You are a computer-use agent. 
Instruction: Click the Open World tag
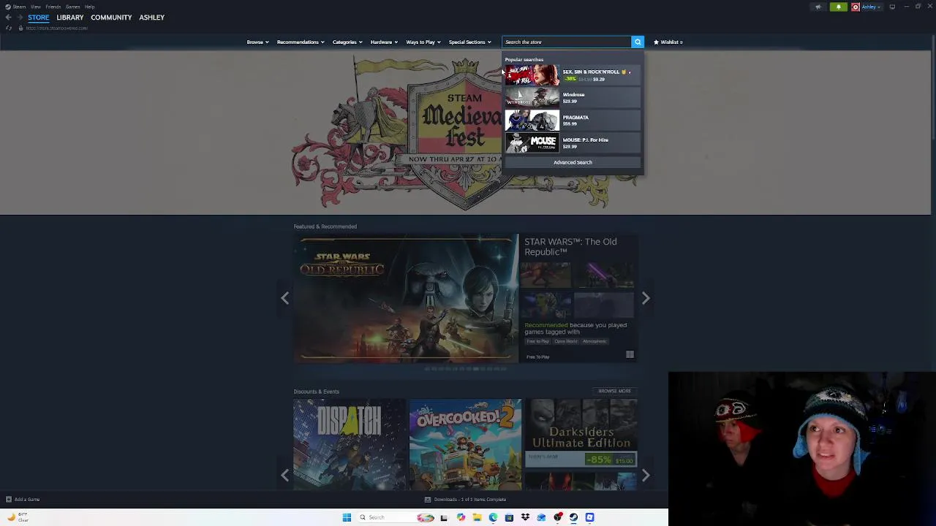click(566, 341)
